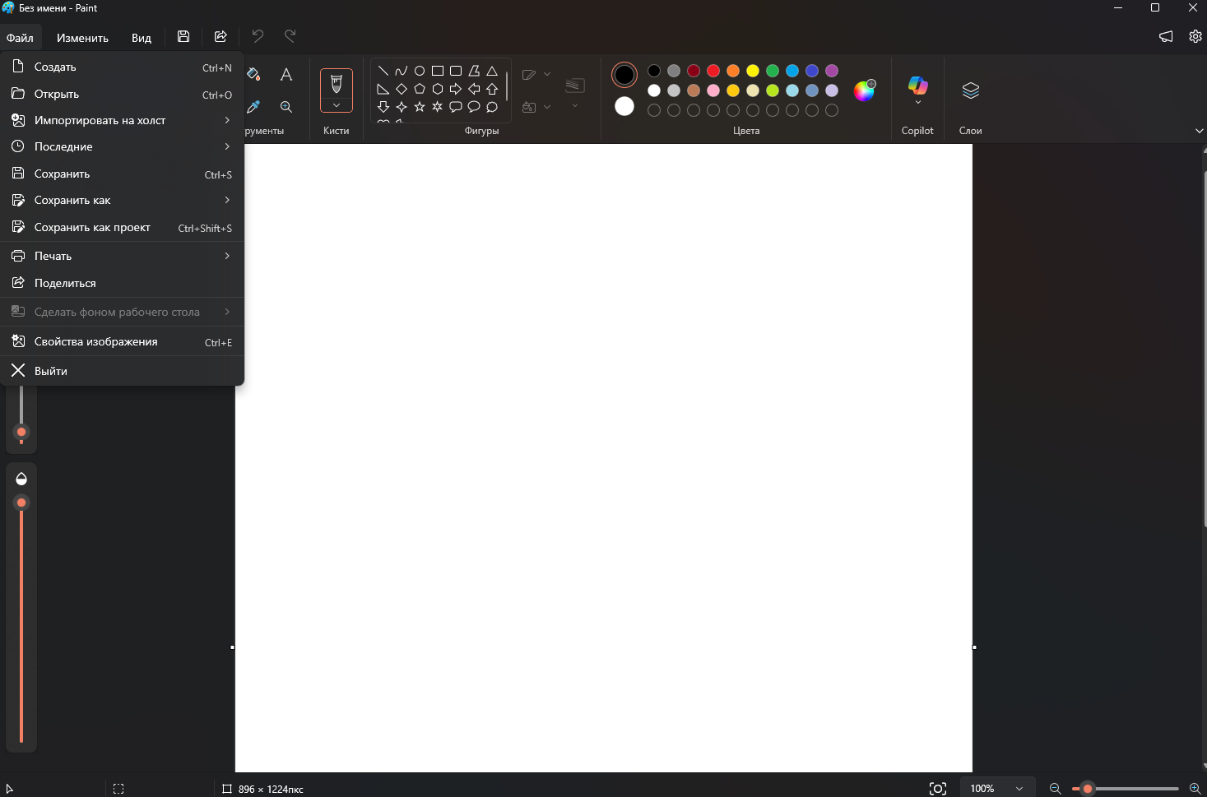Click the share icon next to save
1207x797 pixels.
coord(221,36)
